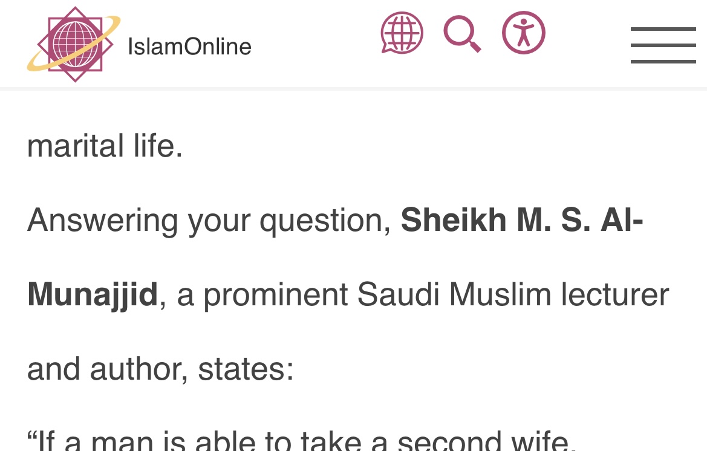Open the search magnifier icon
The height and width of the screenshot is (451, 707).
pyautogui.click(x=462, y=34)
